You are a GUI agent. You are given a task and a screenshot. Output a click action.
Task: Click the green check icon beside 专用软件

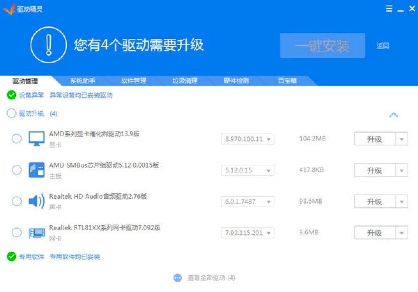point(11,257)
